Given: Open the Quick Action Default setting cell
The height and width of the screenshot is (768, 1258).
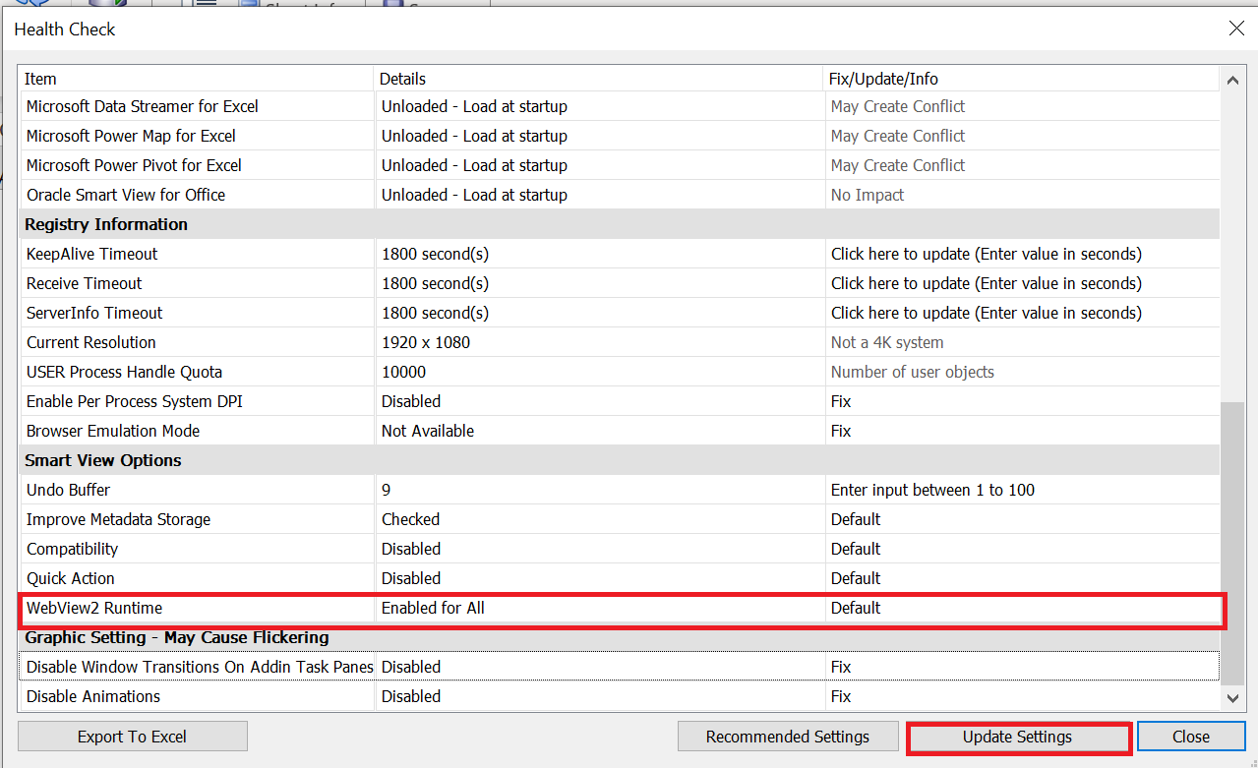Looking at the screenshot, I should click(x=856, y=578).
